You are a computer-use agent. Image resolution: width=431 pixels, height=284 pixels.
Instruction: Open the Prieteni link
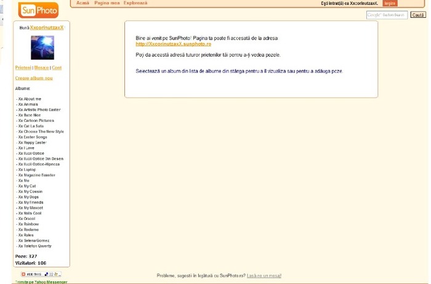pos(23,67)
